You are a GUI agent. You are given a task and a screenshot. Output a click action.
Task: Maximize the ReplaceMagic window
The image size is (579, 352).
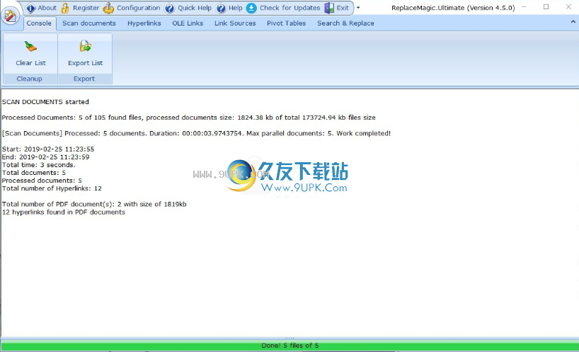click(x=546, y=7)
